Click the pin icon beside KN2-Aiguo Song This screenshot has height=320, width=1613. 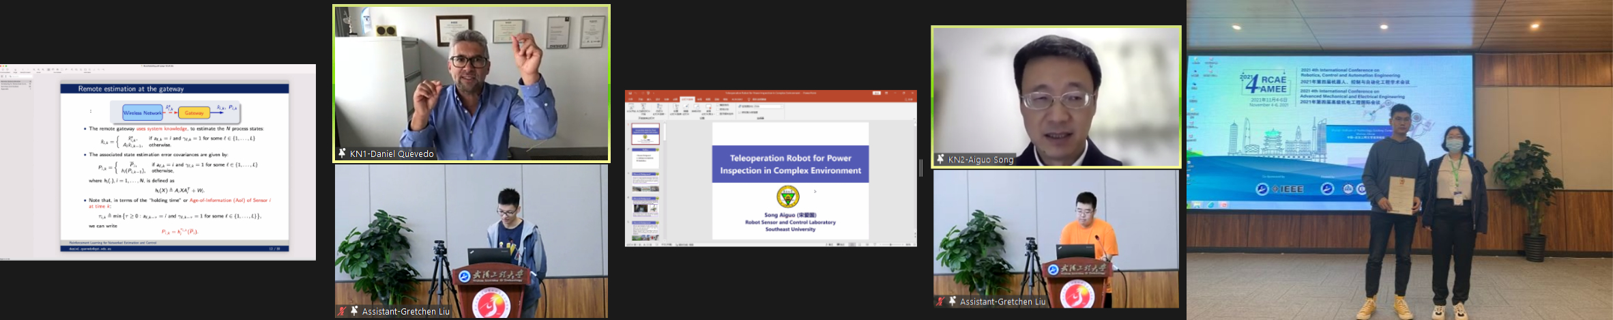pyautogui.click(x=940, y=159)
